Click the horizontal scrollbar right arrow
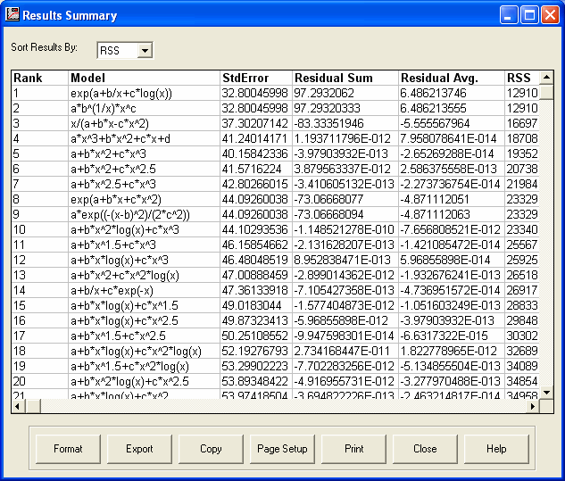 pos(533,406)
